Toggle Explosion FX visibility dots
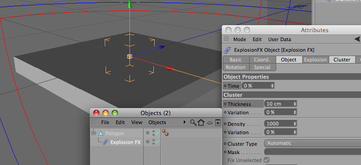 (154, 142)
